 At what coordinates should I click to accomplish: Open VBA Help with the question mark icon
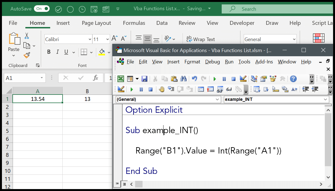[293, 79]
